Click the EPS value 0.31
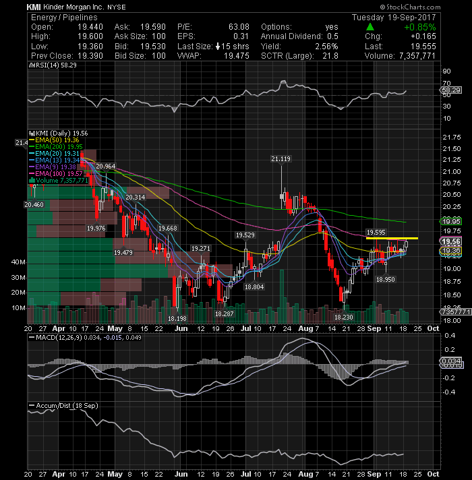The width and height of the screenshot is (472, 480). (x=241, y=36)
